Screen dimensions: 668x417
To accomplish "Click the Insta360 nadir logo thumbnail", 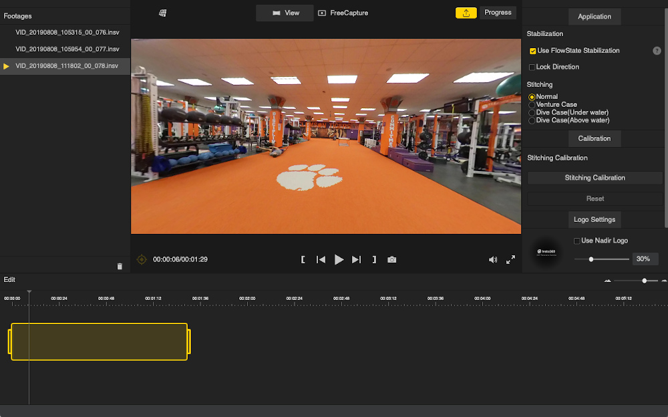I will [546, 252].
